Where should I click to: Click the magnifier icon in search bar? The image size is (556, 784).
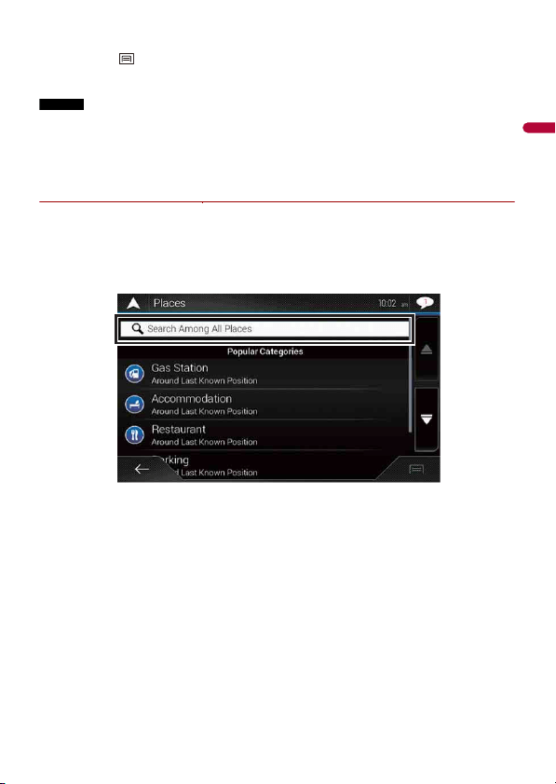(x=138, y=328)
